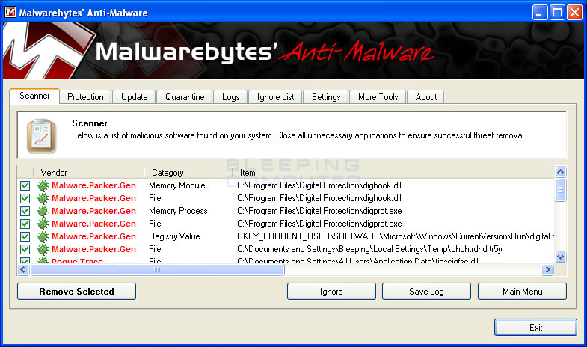Image resolution: width=587 pixels, height=347 pixels.
Task: Click the Save Log button
Action: point(426,291)
